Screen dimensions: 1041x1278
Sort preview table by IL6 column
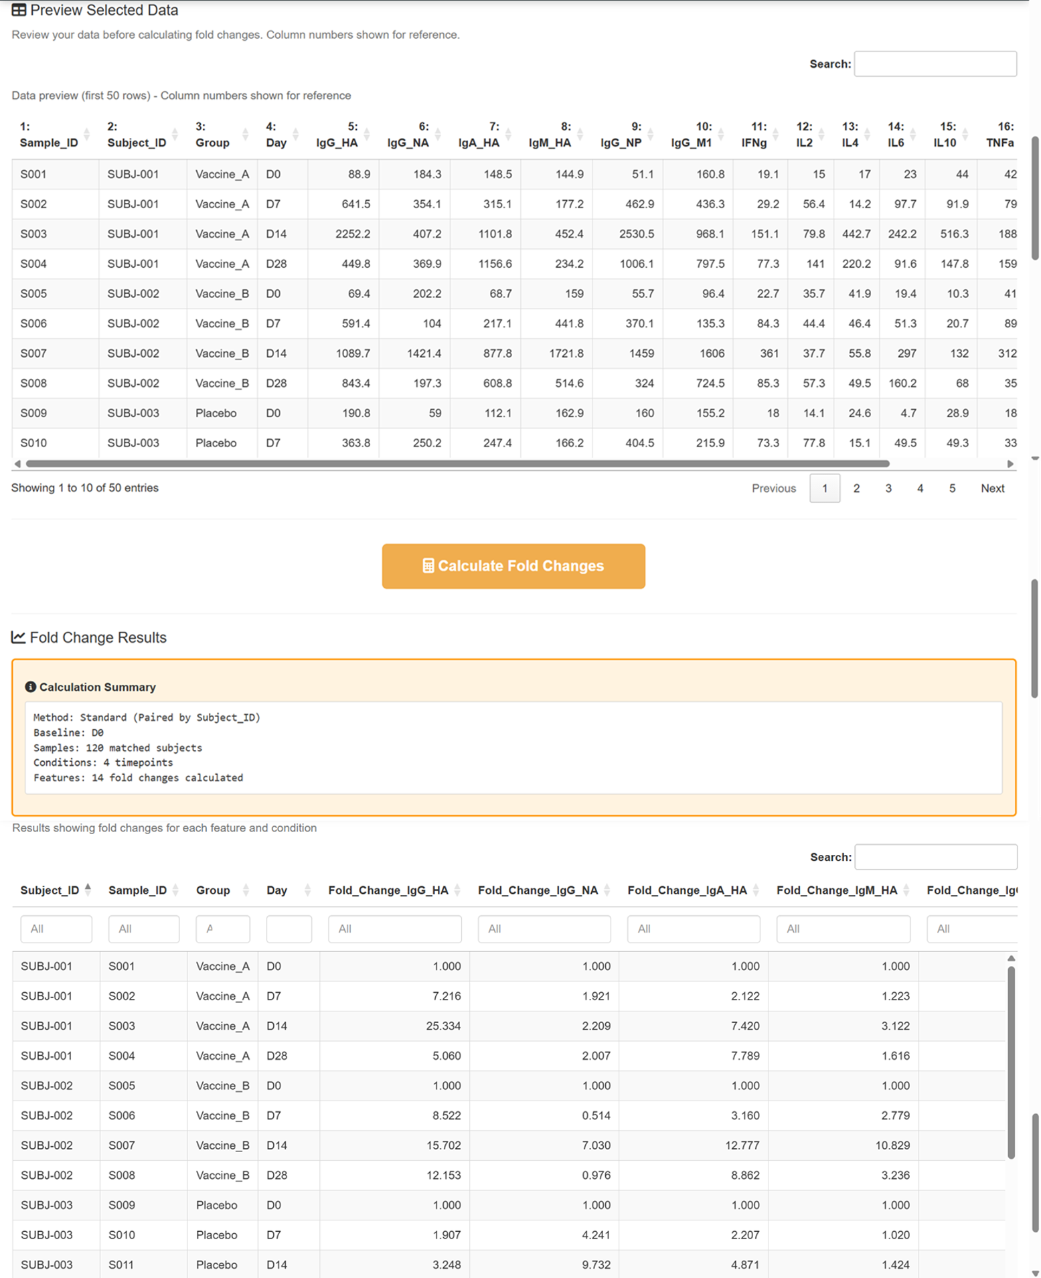pos(902,135)
